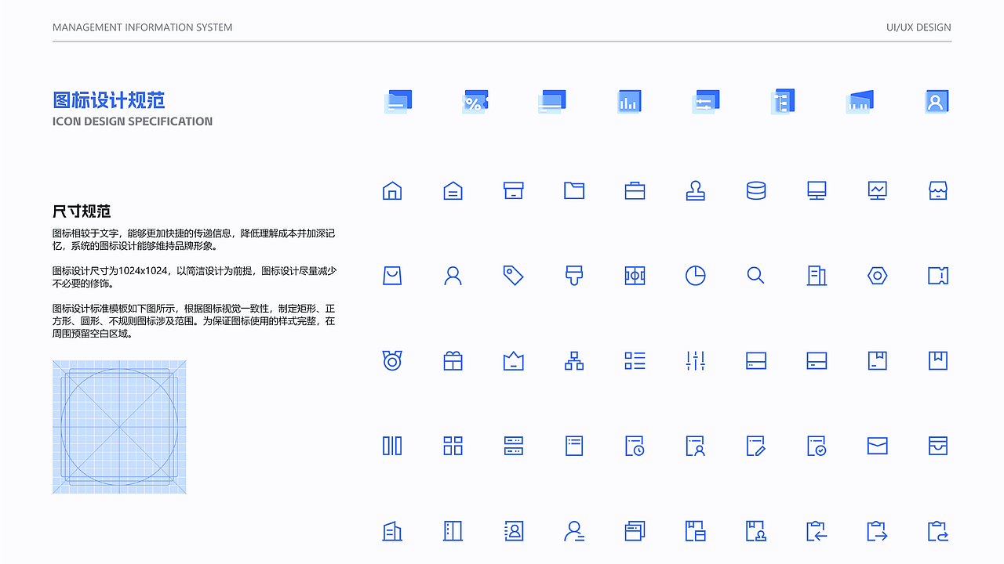Open the filled bar chart icon
Image resolution: width=1004 pixels, height=564 pixels.
click(629, 102)
